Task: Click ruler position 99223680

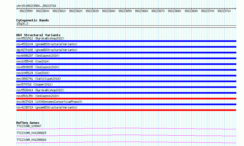Action: (x=175, y=11)
